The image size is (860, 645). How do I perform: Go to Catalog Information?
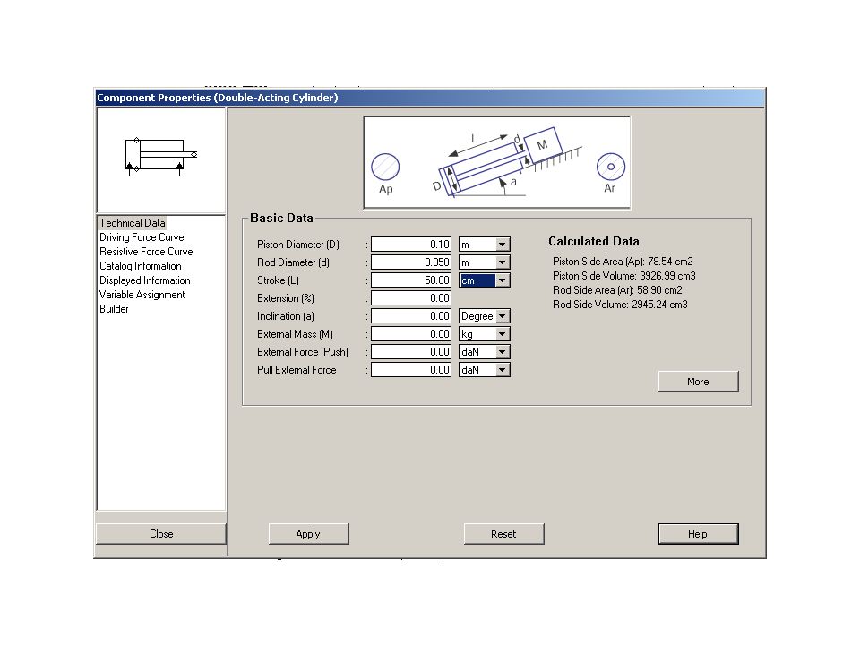141,266
